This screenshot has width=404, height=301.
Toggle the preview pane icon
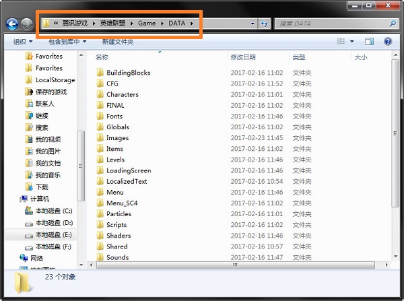click(x=369, y=42)
